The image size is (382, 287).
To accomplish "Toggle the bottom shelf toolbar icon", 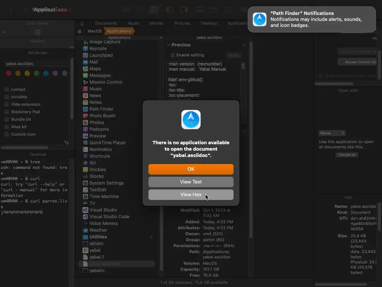I will pos(199,10).
